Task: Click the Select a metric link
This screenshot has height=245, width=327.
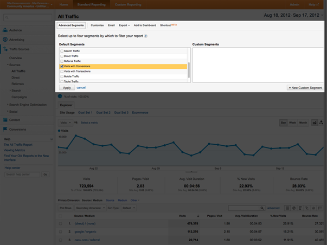Action: pos(89,122)
